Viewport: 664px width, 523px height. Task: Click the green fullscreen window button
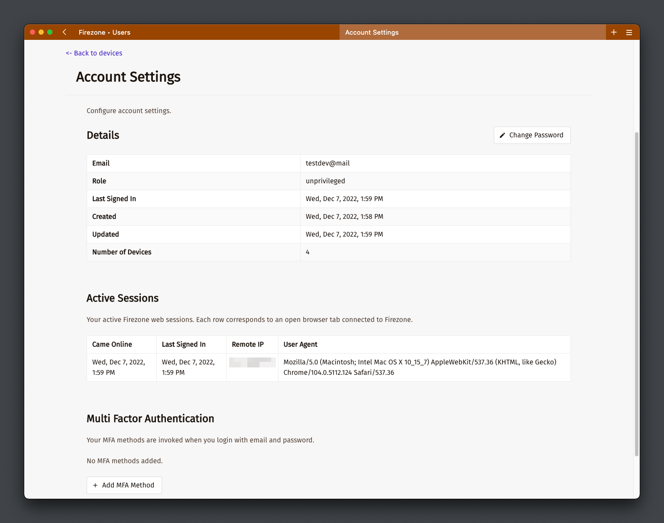pyautogui.click(x=50, y=32)
